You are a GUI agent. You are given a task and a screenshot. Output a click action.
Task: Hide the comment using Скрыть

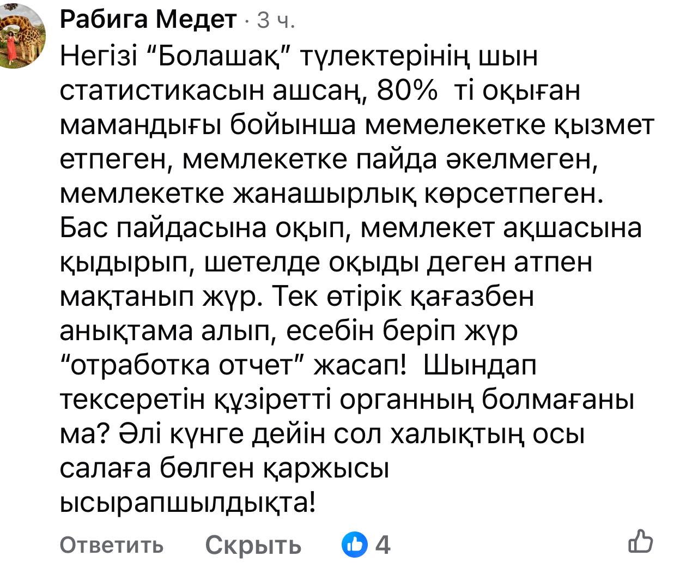[x=253, y=545]
